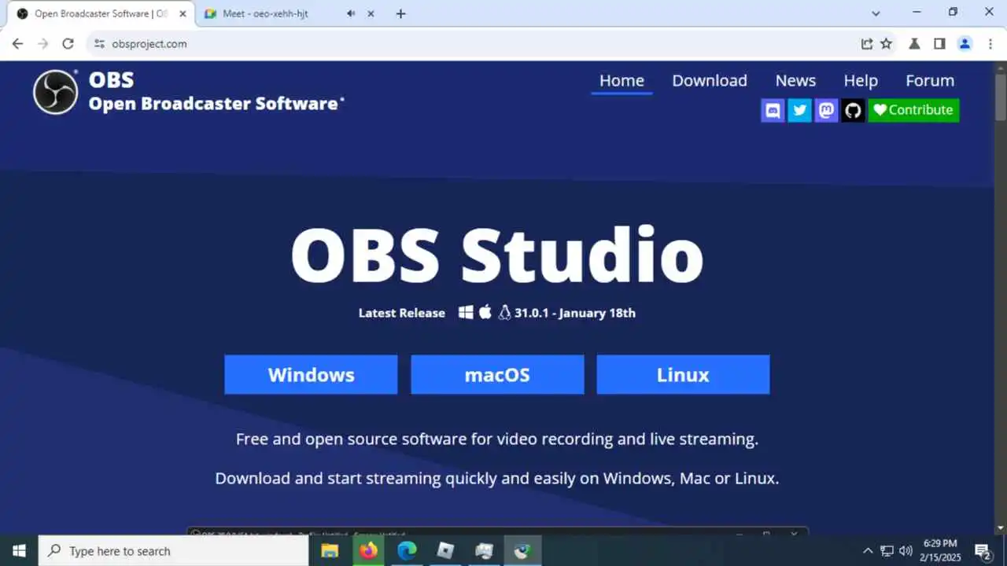Open the Help nav item
The height and width of the screenshot is (566, 1007).
pos(861,80)
